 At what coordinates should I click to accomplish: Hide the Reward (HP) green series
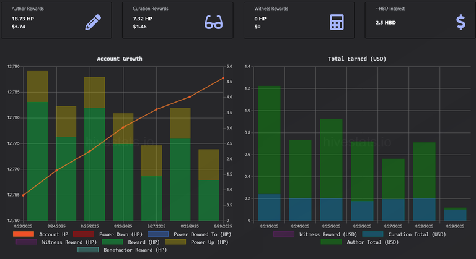[x=131, y=242]
